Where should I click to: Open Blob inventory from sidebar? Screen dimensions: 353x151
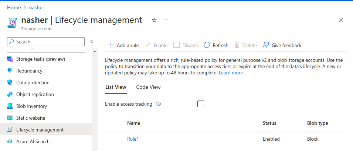tap(31, 106)
